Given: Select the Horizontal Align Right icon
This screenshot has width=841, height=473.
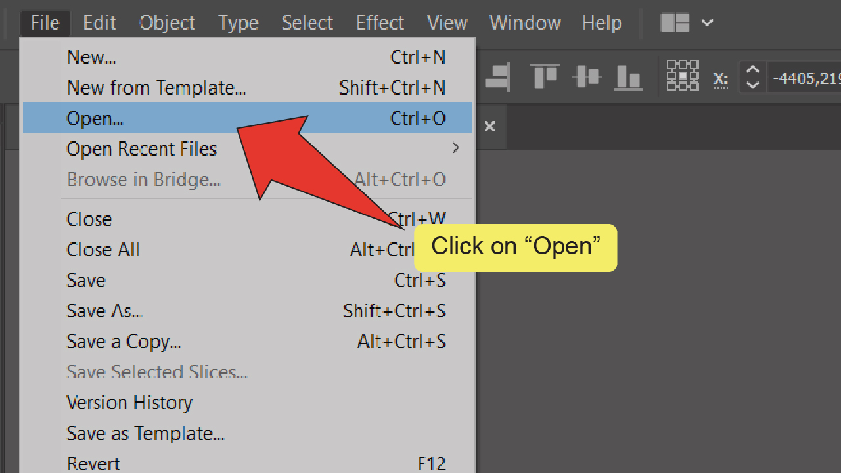Looking at the screenshot, I should point(497,76).
